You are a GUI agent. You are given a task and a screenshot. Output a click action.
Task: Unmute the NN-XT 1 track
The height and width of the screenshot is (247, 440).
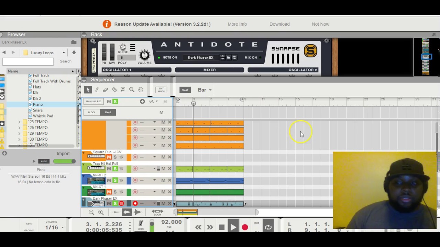[109, 192]
